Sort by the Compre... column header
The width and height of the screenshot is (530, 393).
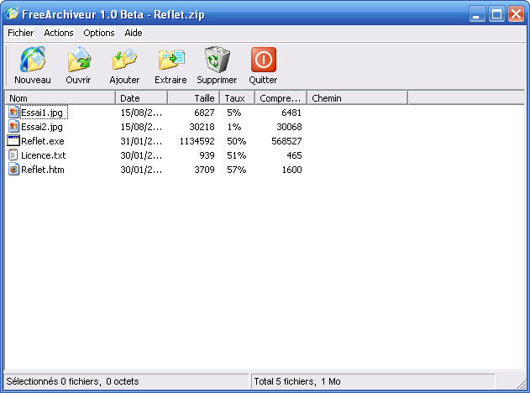pyautogui.click(x=281, y=98)
